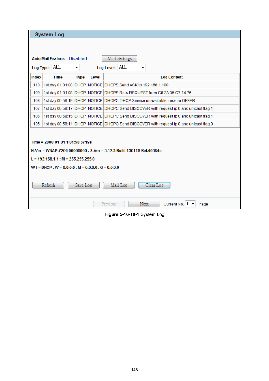This screenshot has width=269, height=381.
Task: Open the Log Level dropdown
Action: [x=131, y=67]
